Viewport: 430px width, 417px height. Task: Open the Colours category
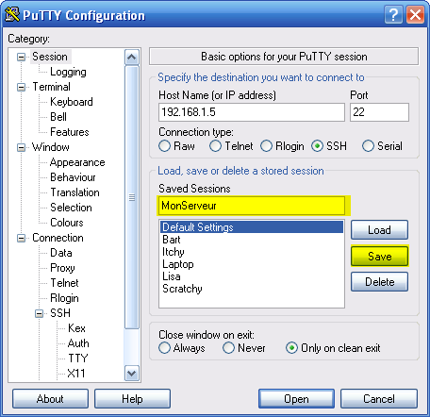tap(67, 223)
